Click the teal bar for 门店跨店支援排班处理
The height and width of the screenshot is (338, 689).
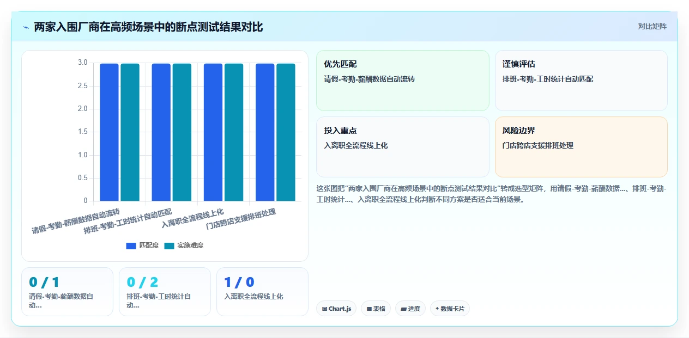click(x=286, y=132)
